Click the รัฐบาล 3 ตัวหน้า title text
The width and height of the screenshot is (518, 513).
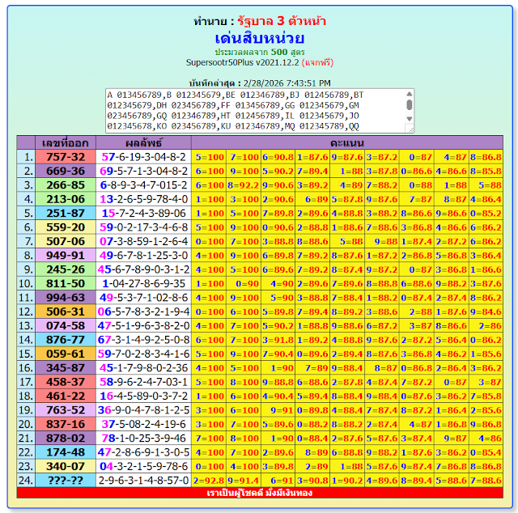tap(282, 21)
